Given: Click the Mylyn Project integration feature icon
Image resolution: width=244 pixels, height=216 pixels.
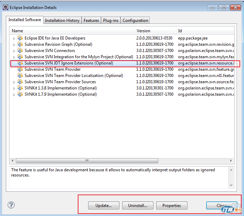Looking at the screenshot, I should tap(20, 57).
